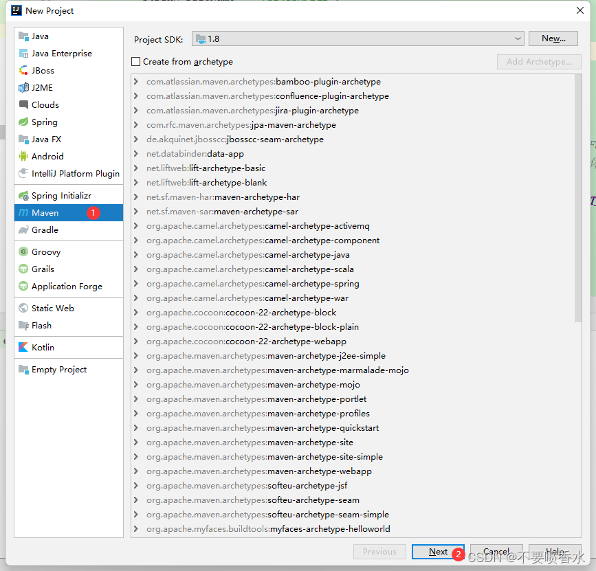596x571 pixels.
Task: Select camel-archetype-scala row
Action: point(353,269)
